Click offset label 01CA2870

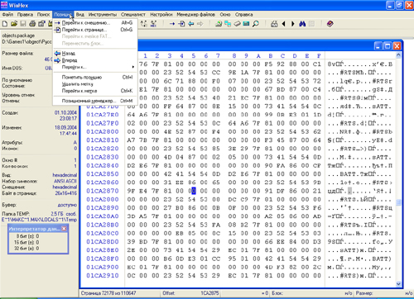(103, 191)
